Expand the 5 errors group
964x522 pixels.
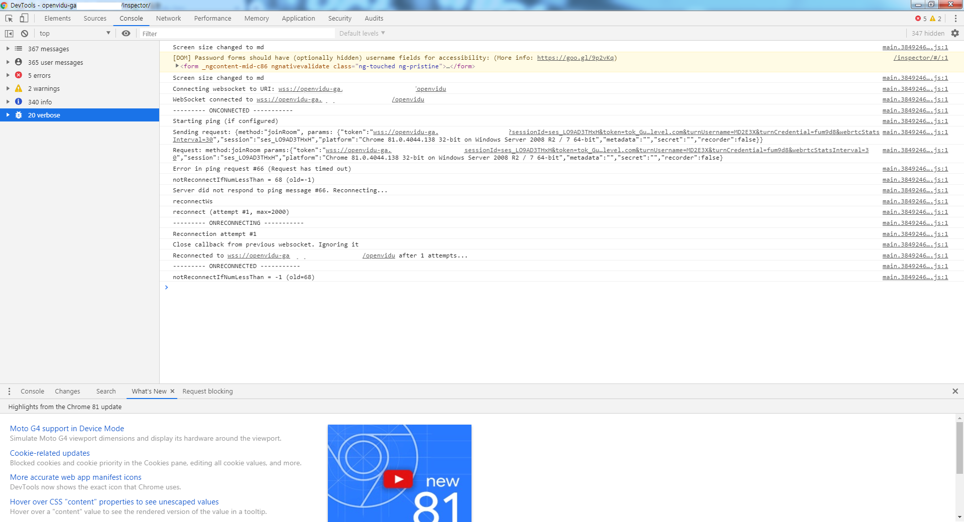point(8,75)
